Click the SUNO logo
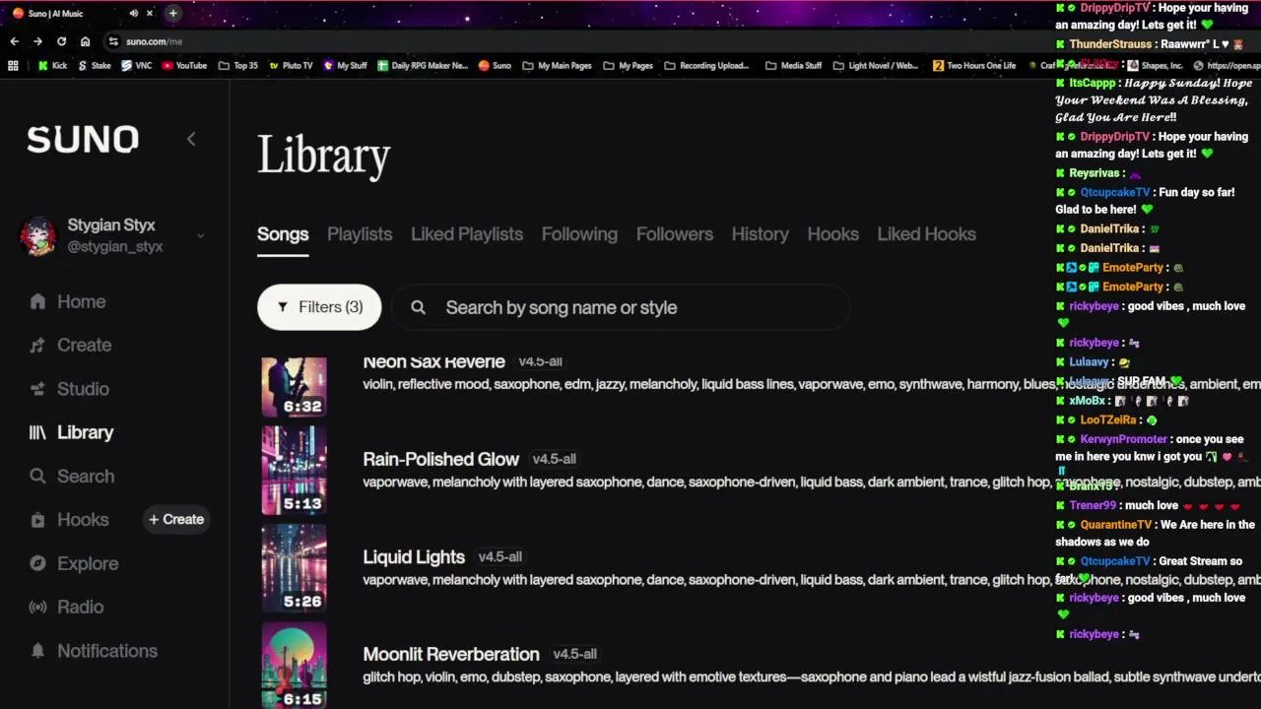 [x=83, y=139]
